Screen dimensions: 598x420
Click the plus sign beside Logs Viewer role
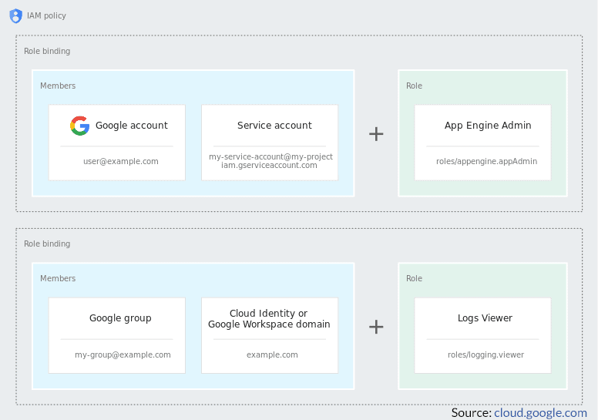pos(376,327)
